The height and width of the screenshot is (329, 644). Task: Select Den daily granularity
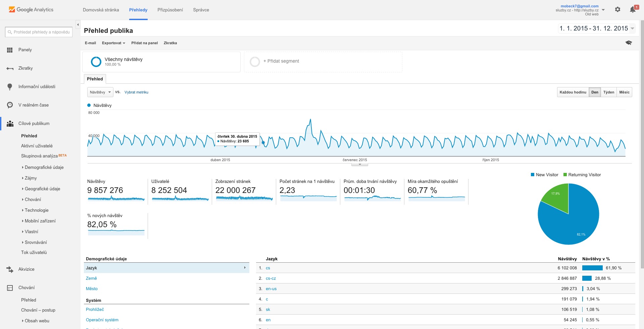tap(595, 92)
